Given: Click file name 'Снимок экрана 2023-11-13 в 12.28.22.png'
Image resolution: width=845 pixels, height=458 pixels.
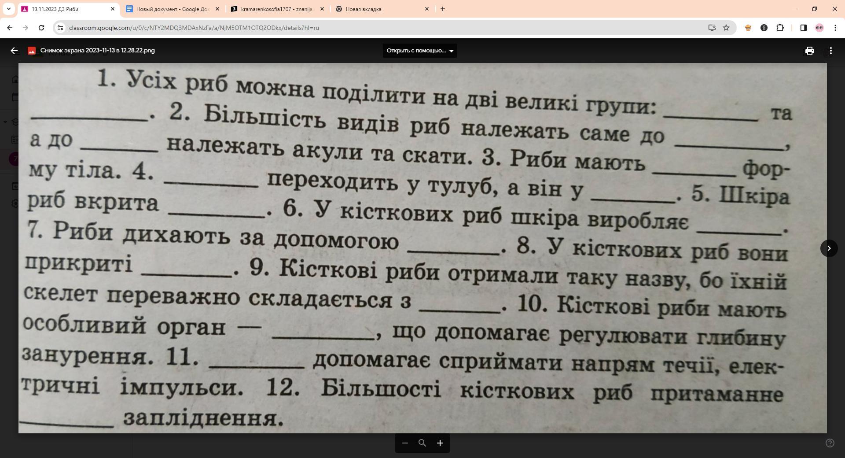Looking at the screenshot, I should click(x=97, y=51).
